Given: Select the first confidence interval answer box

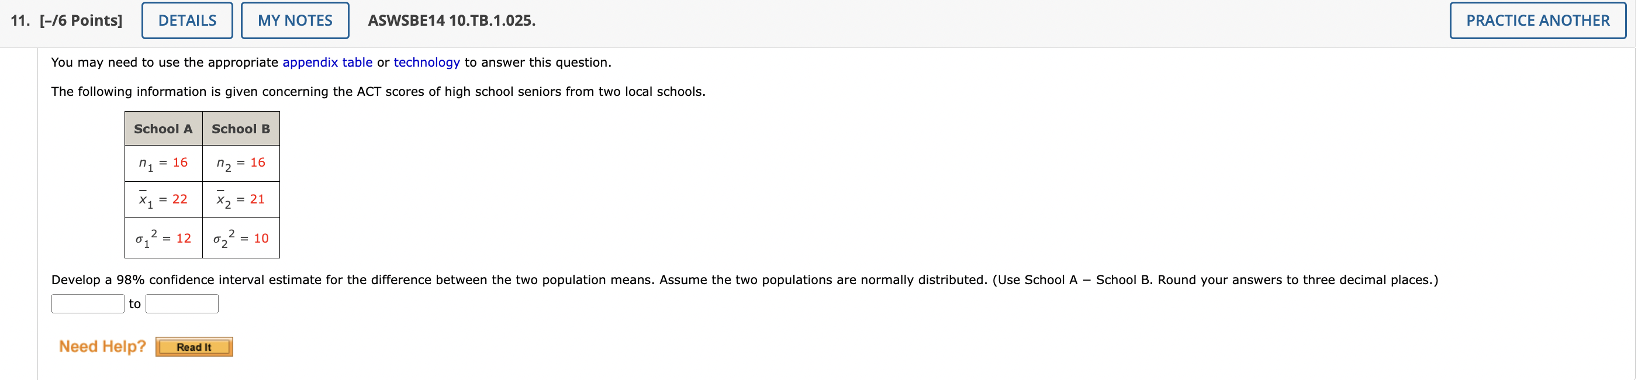Looking at the screenshot, I should click(87, 304).
